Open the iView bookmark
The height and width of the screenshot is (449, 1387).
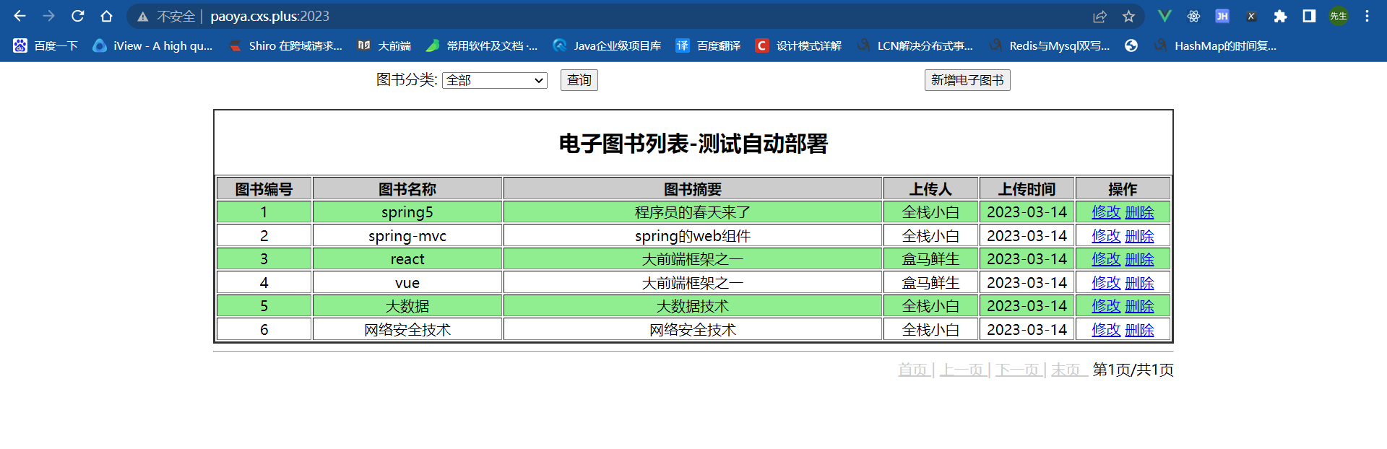point(152,45)
